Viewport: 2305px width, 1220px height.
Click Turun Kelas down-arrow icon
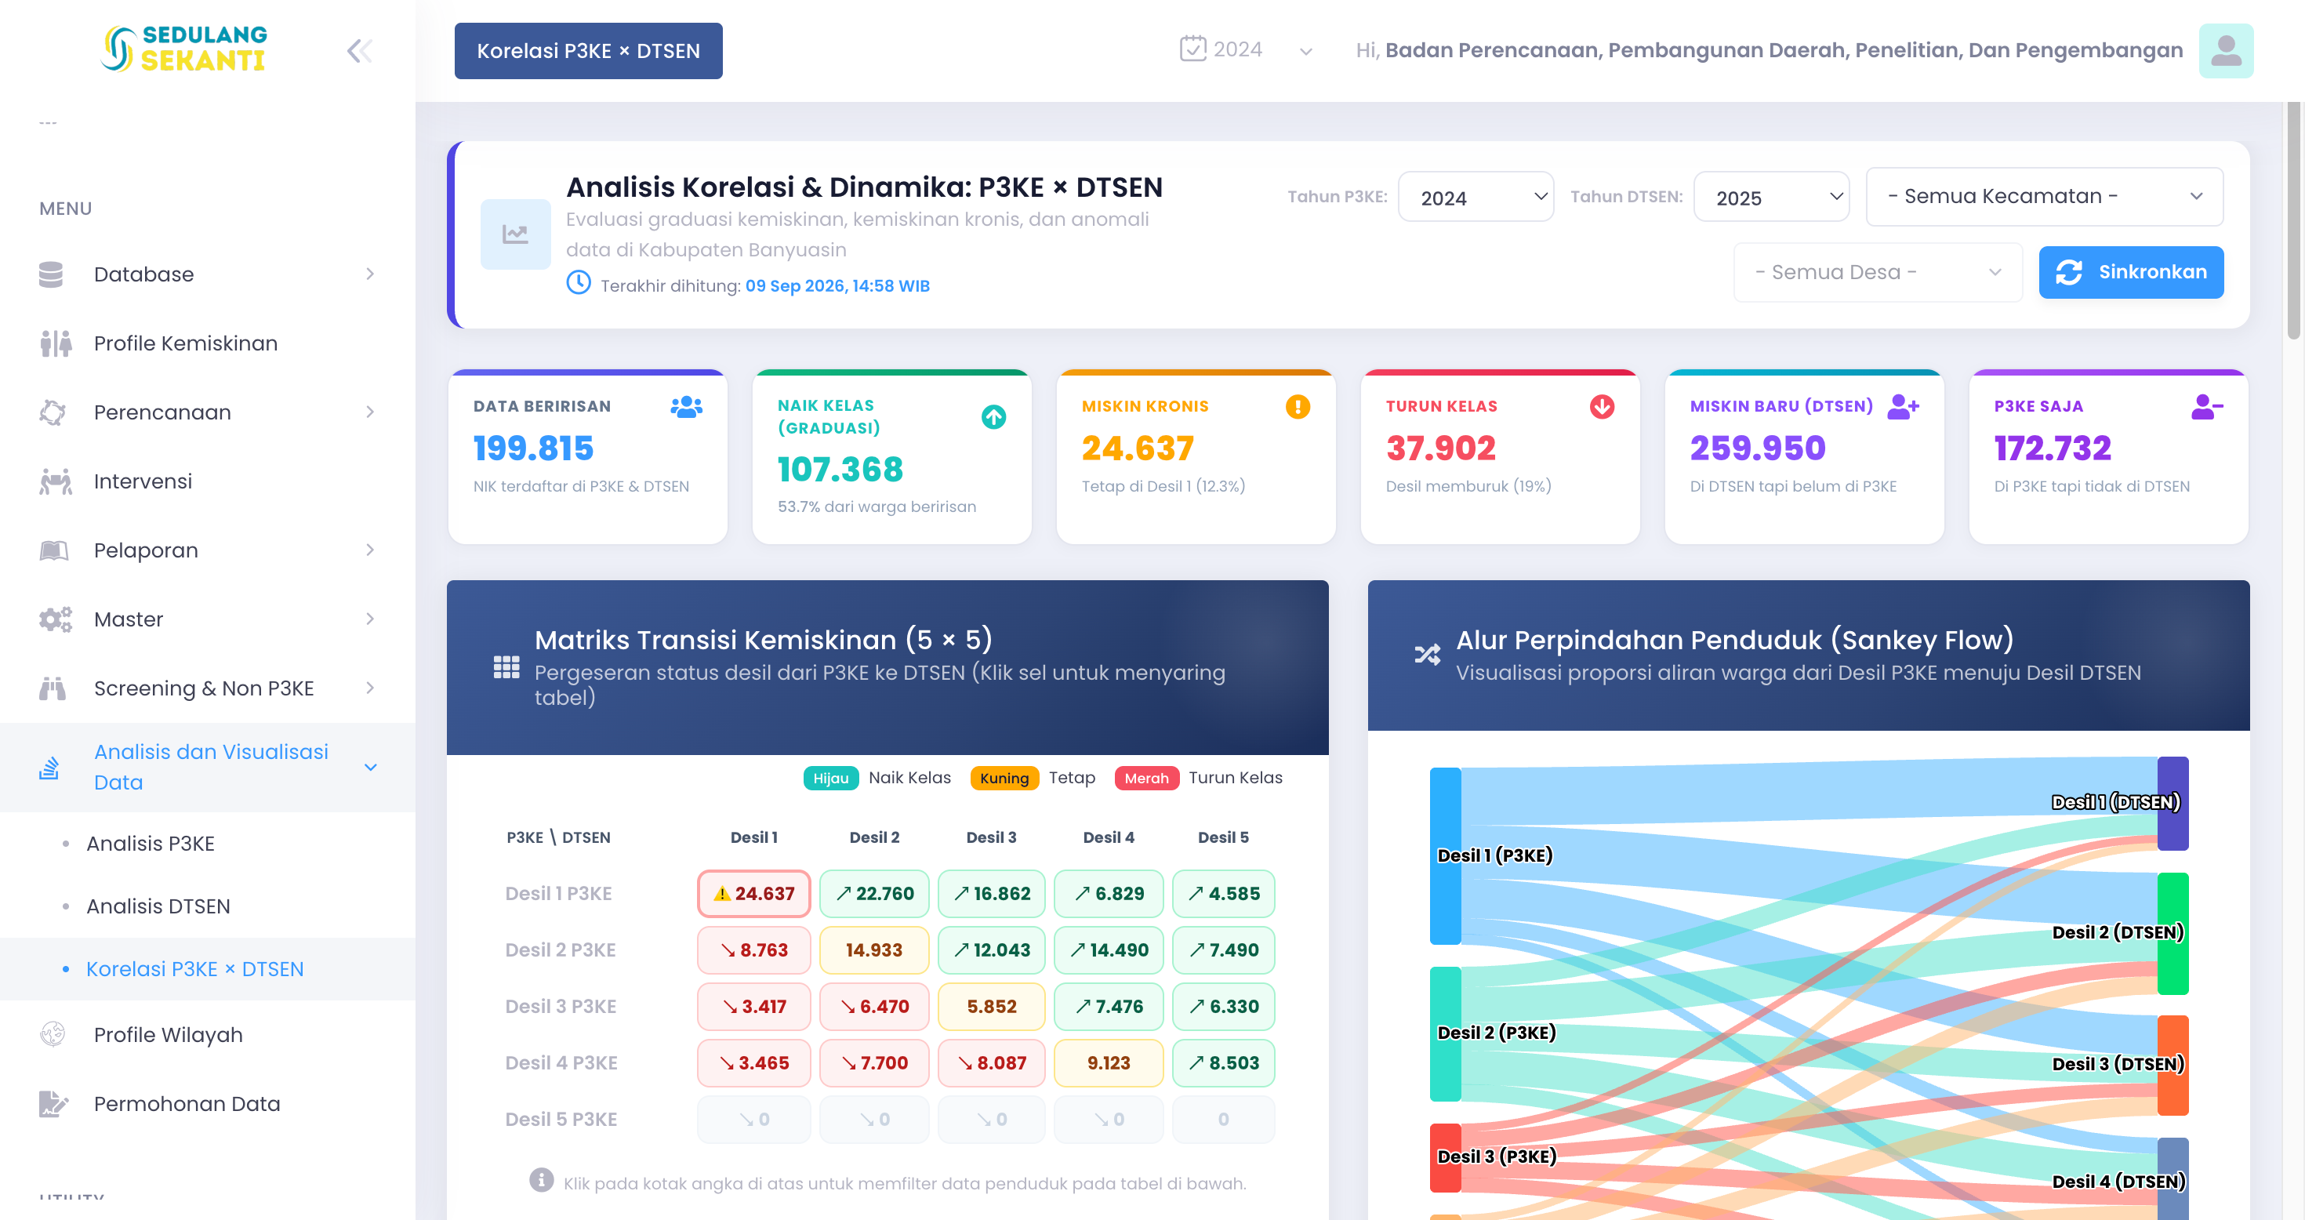pyautogui.click(x=1602, y=407)
